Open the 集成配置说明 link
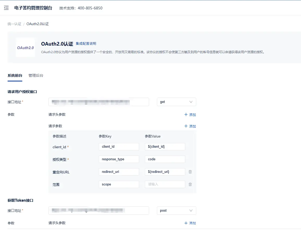Image resolution: width=301 pixels, height=231 pixels. [x=86, y=43]
